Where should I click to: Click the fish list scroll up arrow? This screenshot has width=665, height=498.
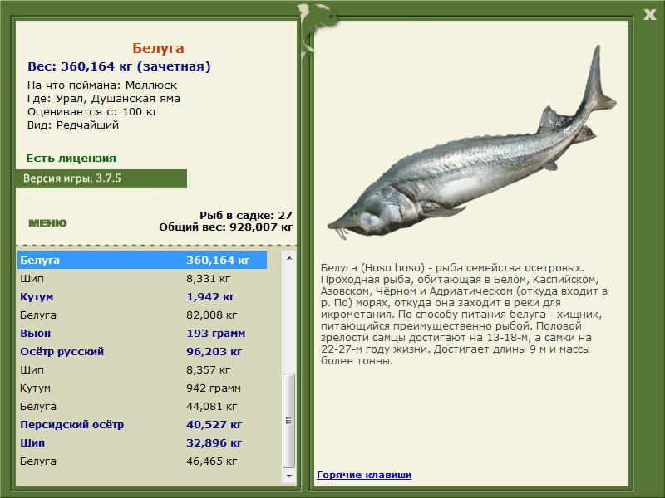click(289, 258)
